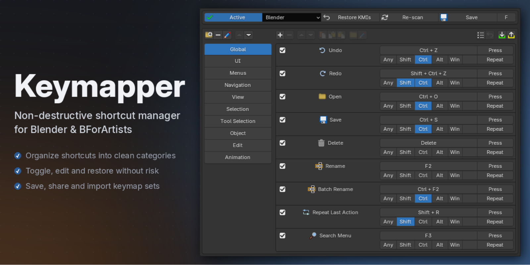530x265 pixels.
Task: Click the F button in top bar
Action: tap(506, 18)
